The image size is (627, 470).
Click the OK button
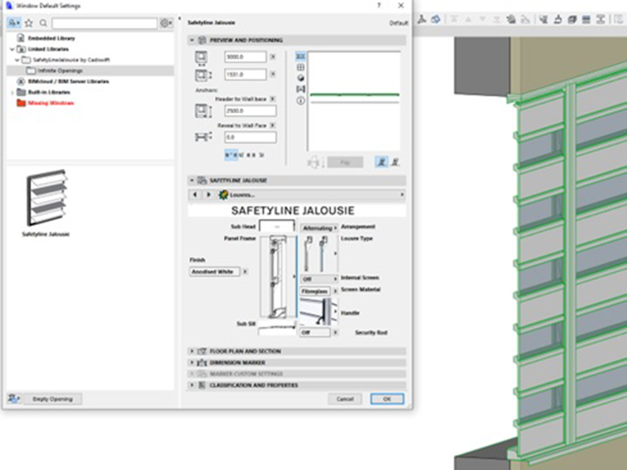coord(387,399)
